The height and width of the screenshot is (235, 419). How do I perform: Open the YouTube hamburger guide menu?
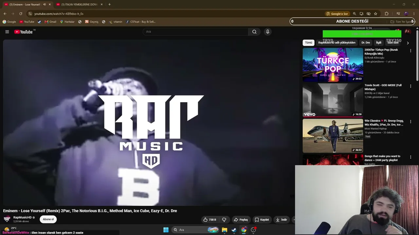click(7, 32)
